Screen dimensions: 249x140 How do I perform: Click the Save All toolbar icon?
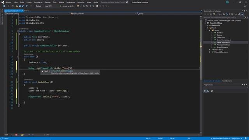point(23,6)
